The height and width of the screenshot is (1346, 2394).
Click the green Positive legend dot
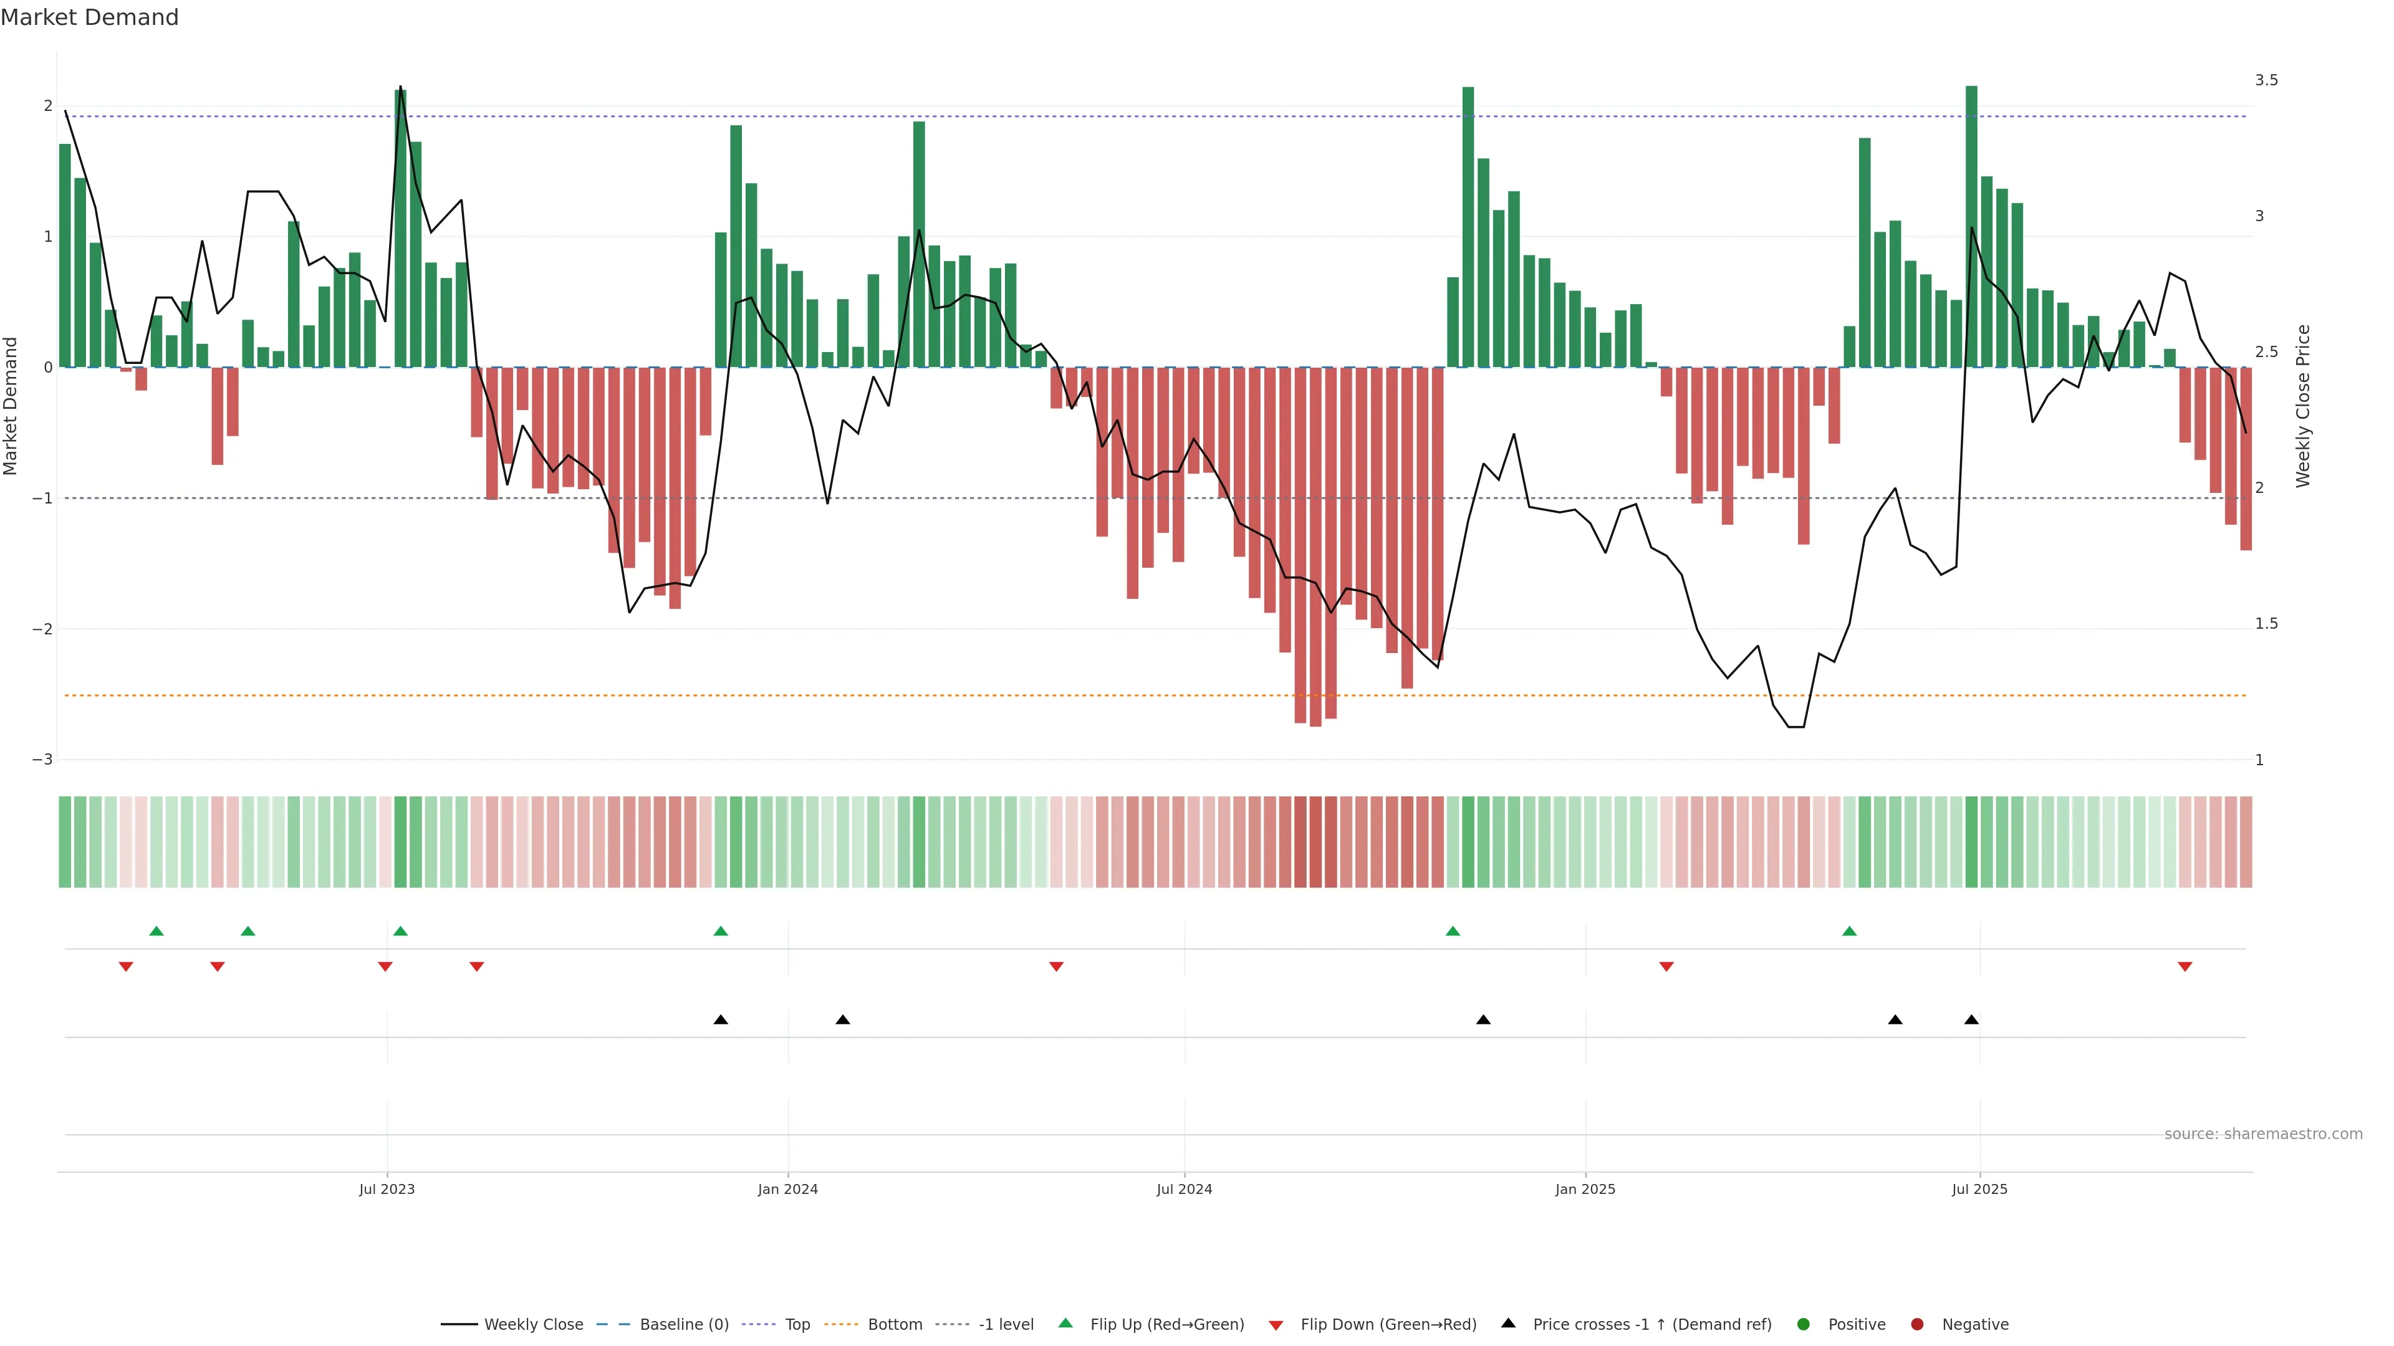pyautogui.click(x=1804, y=1324)
